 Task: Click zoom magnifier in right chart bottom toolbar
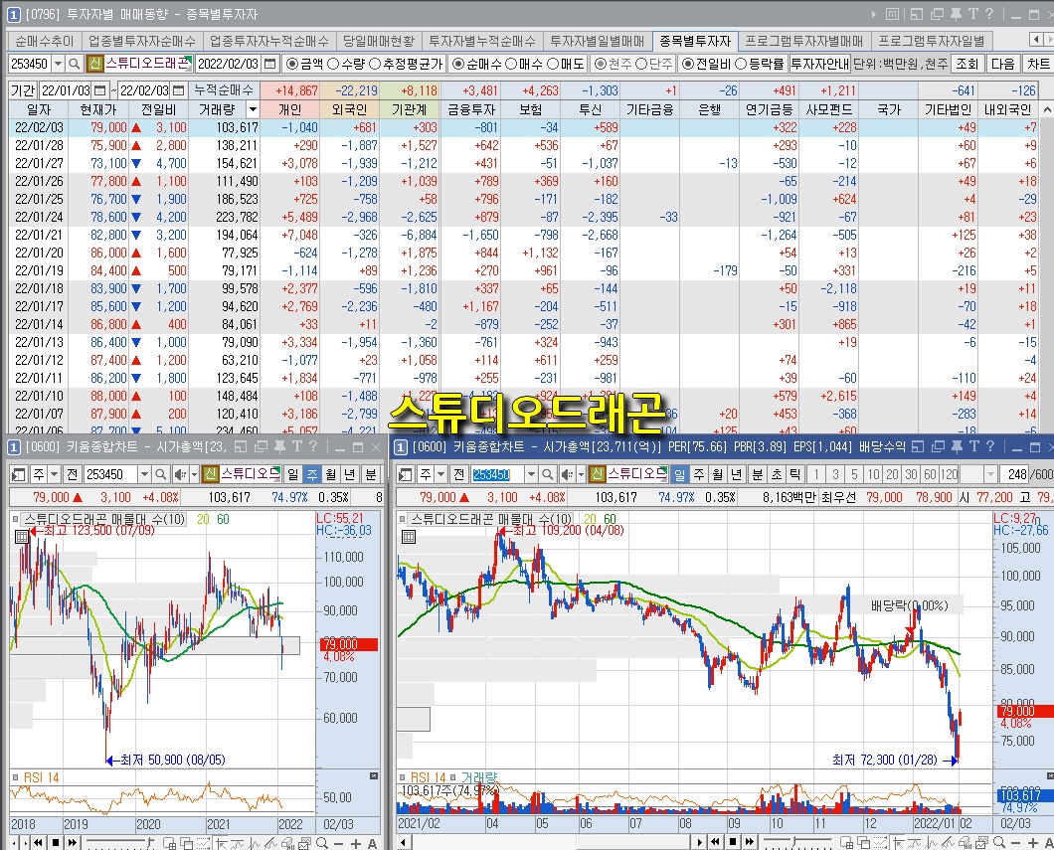(999, 843)
